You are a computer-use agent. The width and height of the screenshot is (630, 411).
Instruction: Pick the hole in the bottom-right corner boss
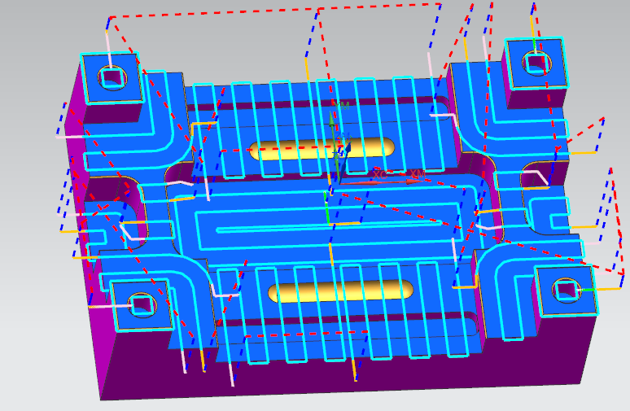[567, 290]
